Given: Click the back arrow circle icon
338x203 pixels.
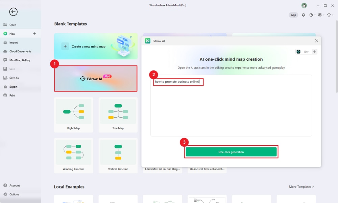Looking at the screenshot, I should click(x=14, y=12).
